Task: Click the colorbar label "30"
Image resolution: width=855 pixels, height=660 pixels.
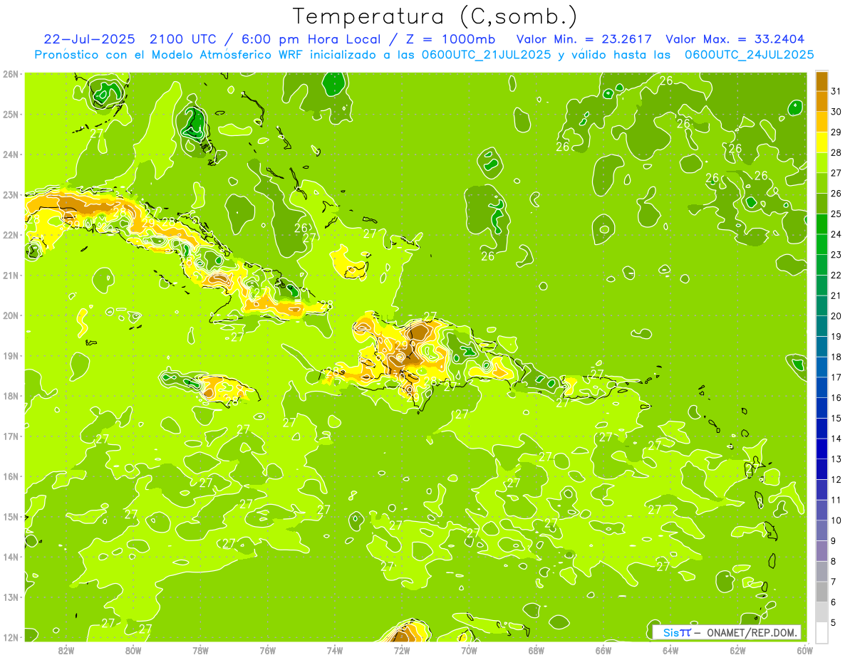Action: point(836,112)
